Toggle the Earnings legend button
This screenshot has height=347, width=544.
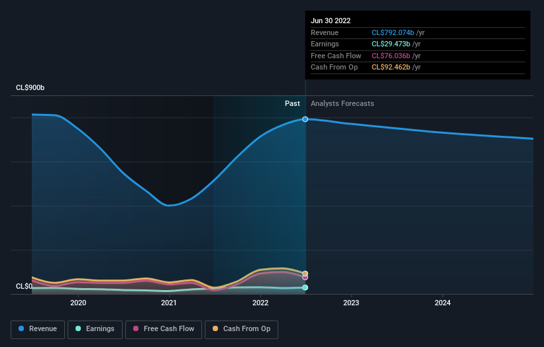click(x=95, y=329)
